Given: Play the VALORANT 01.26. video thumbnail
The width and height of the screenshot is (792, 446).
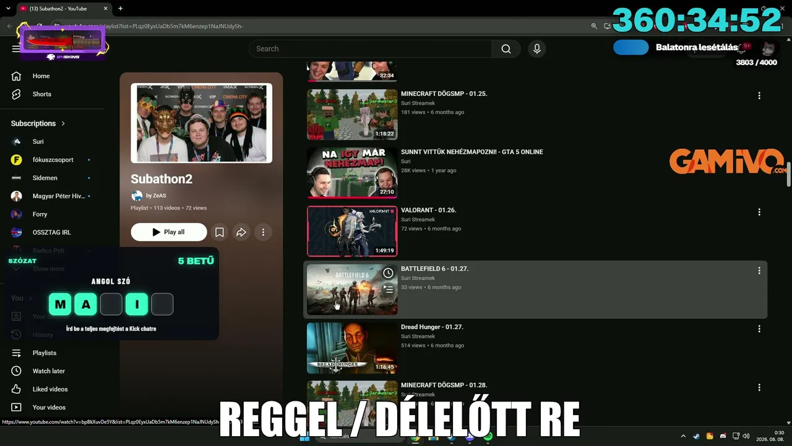Looking at the screenshot, I should click(x=352, y=231).
